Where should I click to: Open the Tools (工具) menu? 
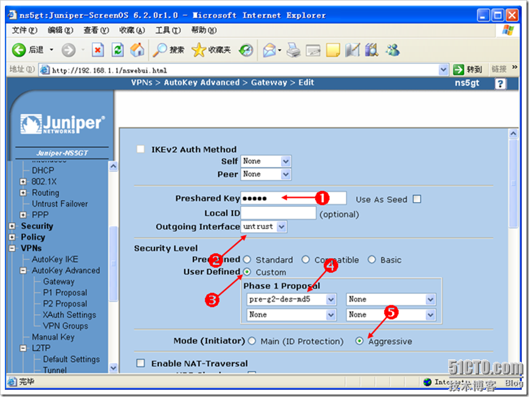tap(168, 30)
